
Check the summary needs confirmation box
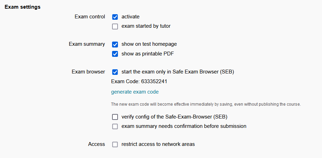(x=115, y=126)
